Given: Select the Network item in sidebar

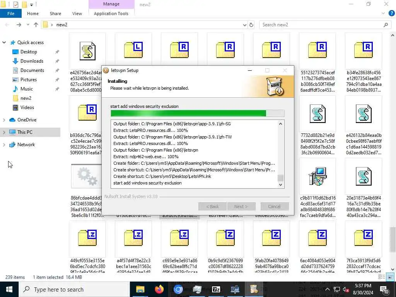Looking at the screenshot, I should [x=26, y=145].
